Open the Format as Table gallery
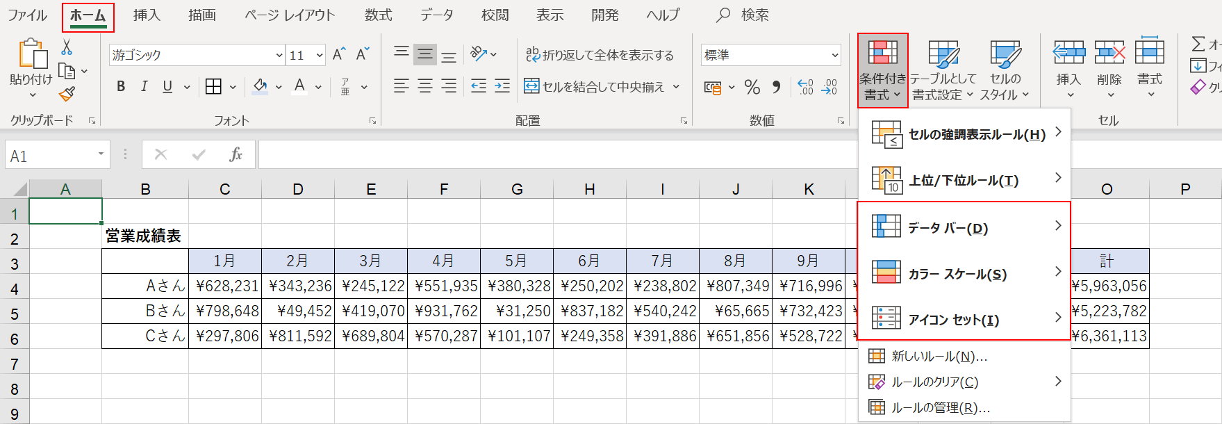This screenshot has width=1222, height=424. tap(943, 70)
